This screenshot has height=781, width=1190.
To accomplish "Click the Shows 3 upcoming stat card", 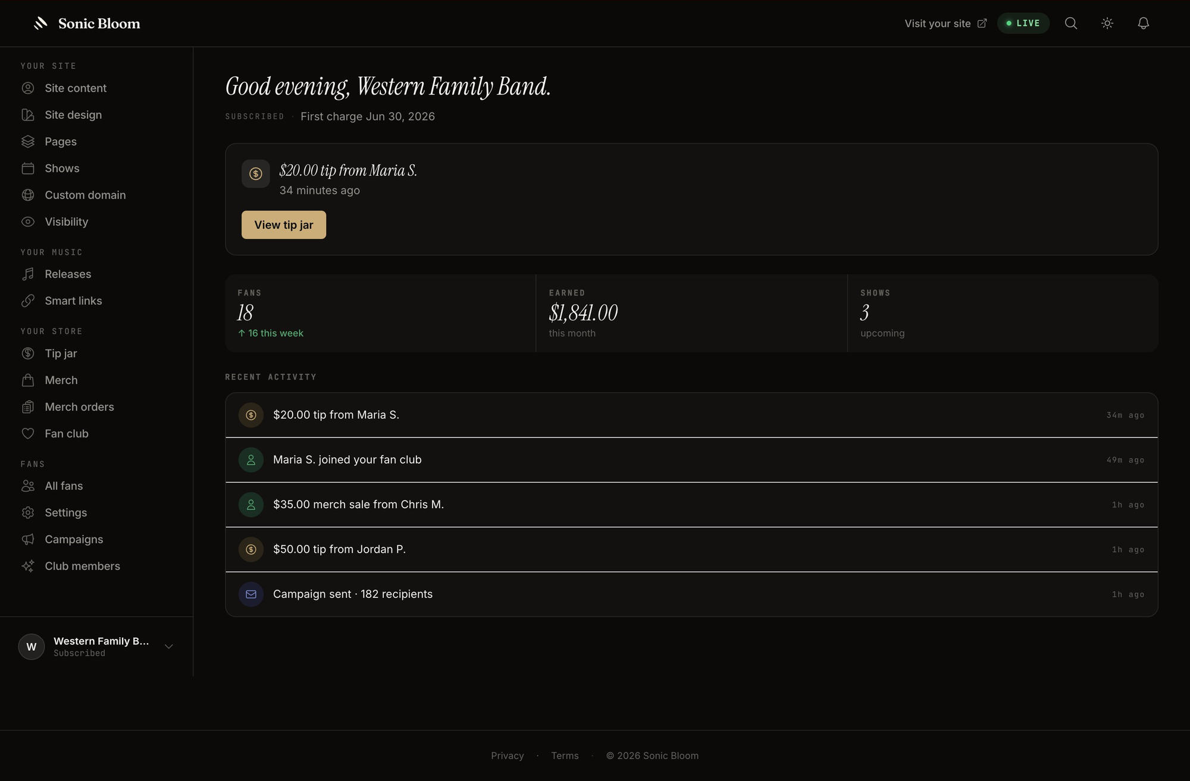I will [1003, 313].
